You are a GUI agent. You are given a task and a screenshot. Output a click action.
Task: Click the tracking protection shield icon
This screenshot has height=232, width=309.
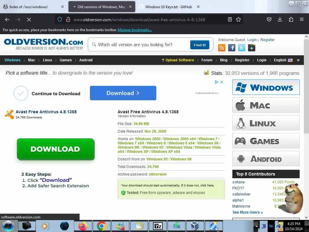[x=60, y=19]
